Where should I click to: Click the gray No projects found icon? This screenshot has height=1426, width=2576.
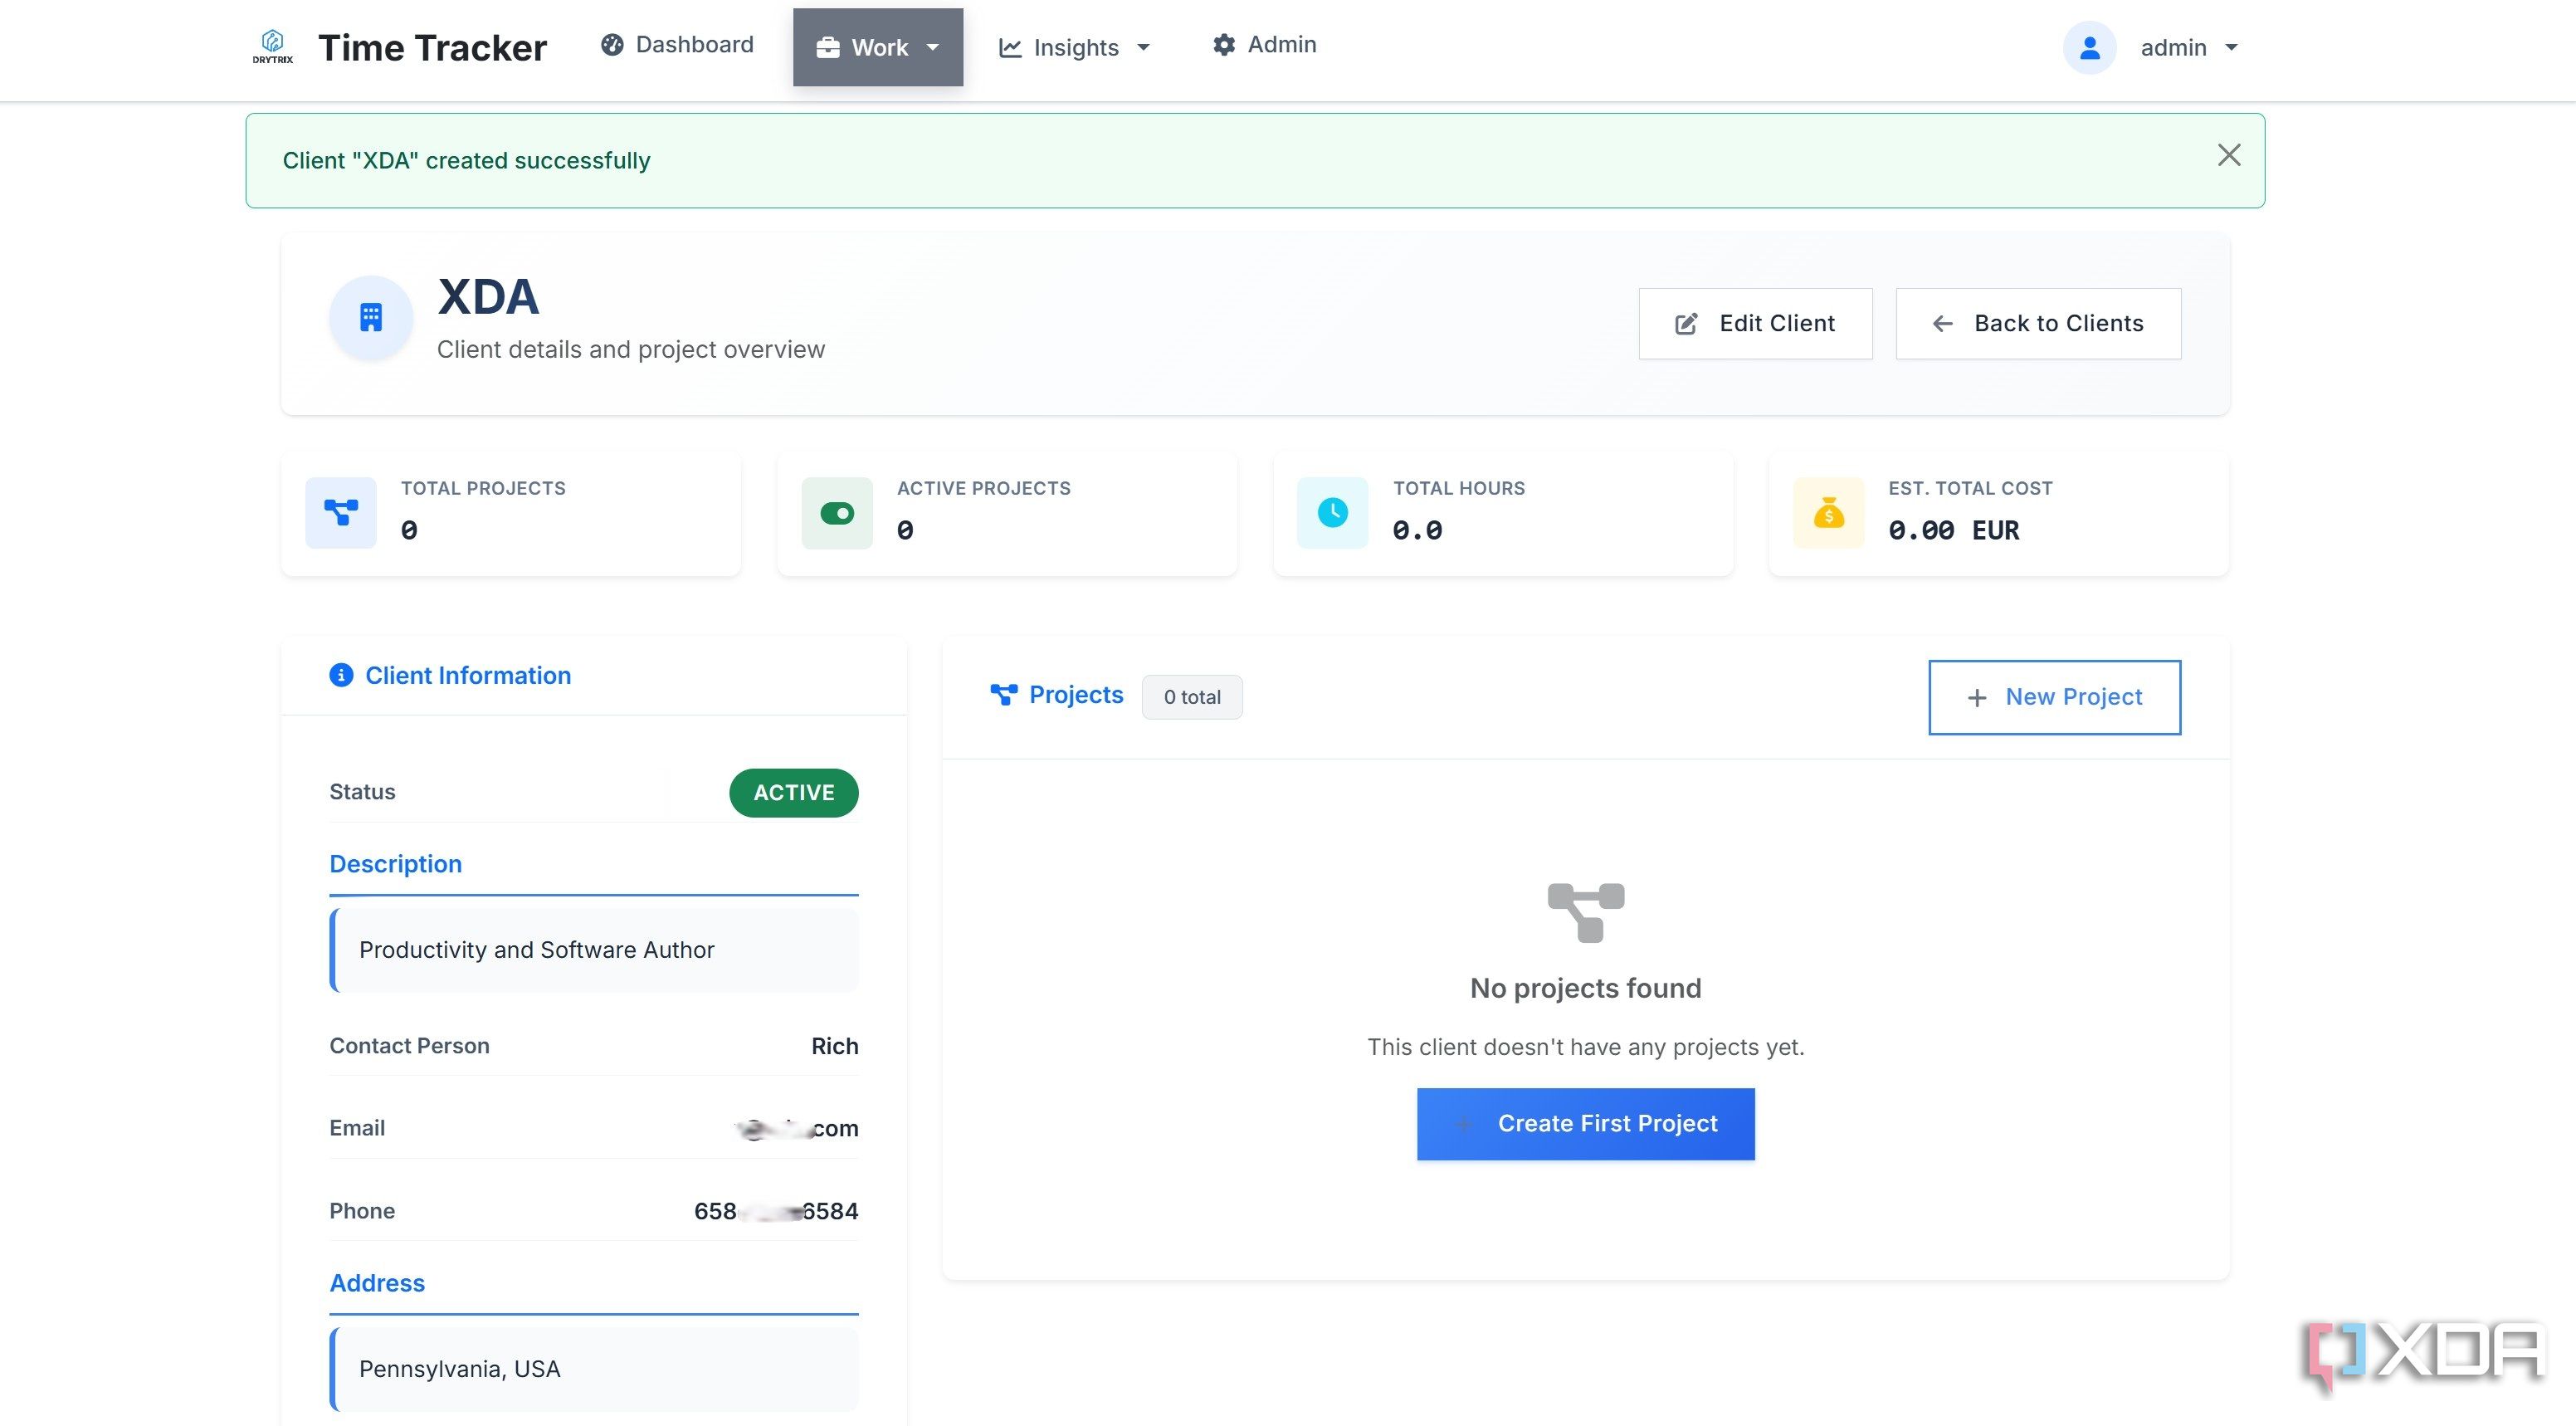tap(1586, 912)
